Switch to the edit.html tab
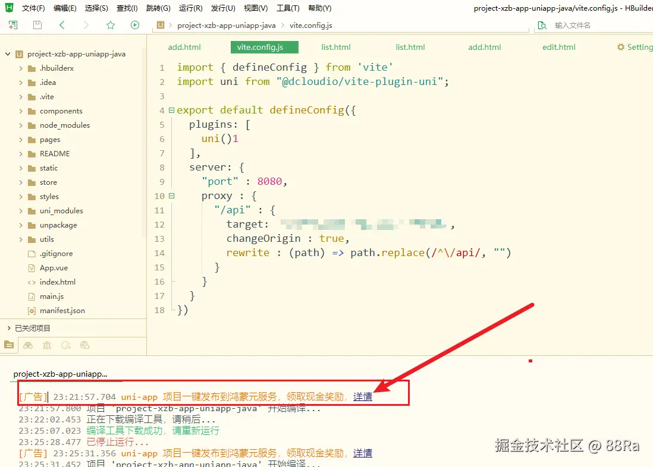The height and width of the screenshot is (467, 653). 558,47
